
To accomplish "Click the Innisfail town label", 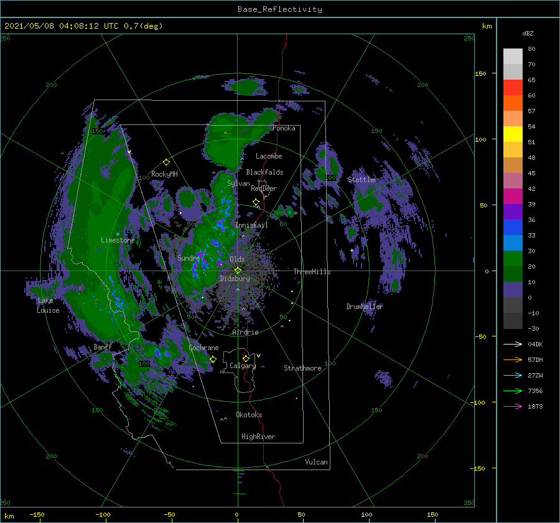I will [251, 225].
